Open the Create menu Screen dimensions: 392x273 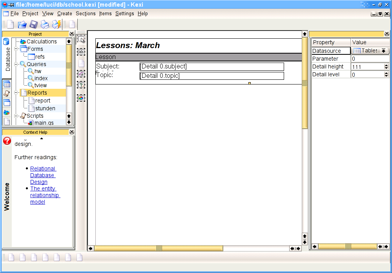65,13
